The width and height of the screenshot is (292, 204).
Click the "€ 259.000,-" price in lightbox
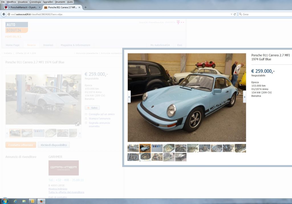(x=263, y=71)
